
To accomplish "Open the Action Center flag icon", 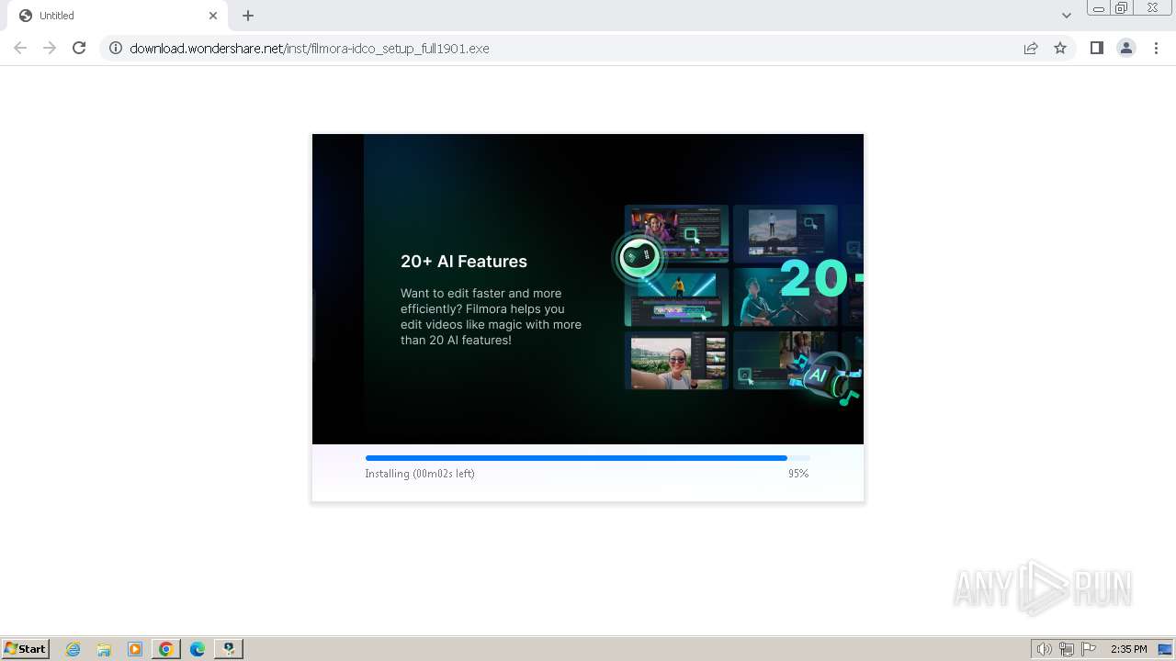I will (1090, 649).
